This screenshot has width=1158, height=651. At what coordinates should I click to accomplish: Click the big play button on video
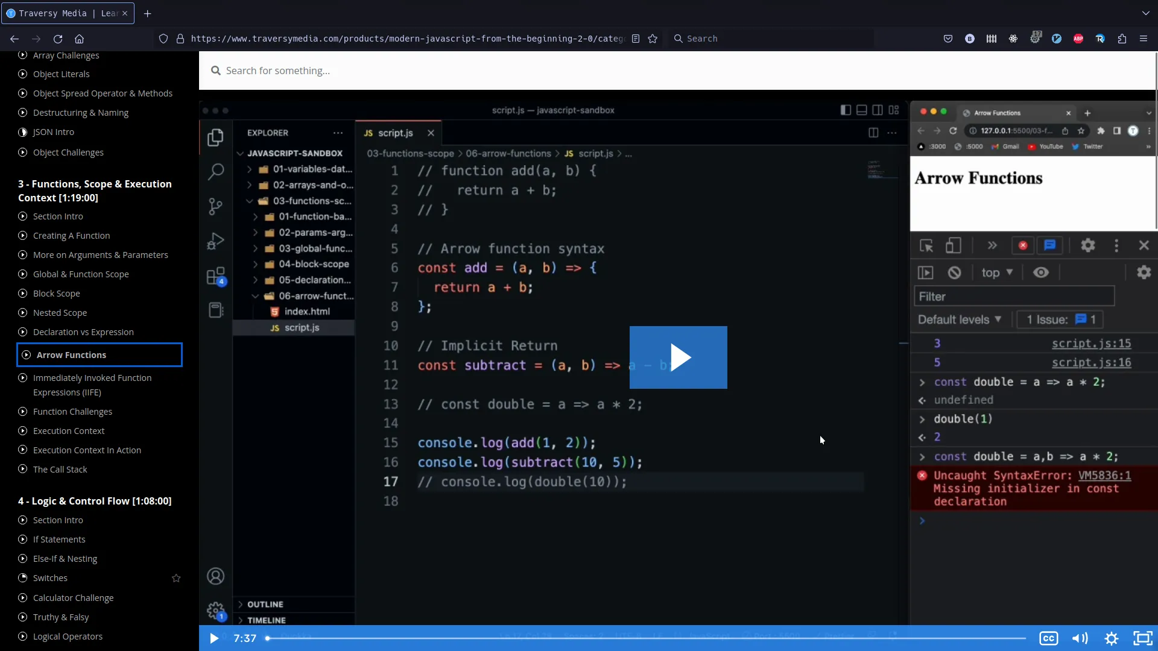678,357
